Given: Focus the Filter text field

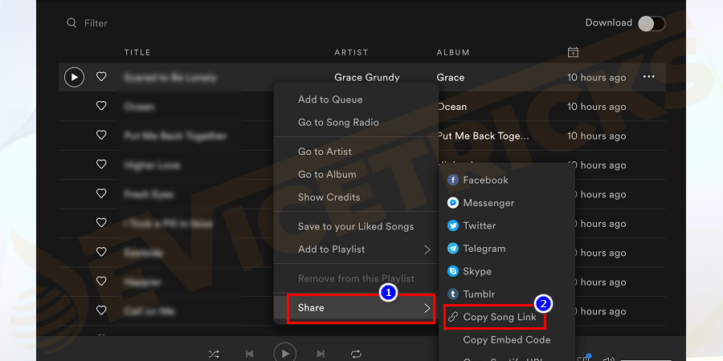Looking at the screenshot, I should [x=96, y=23].
